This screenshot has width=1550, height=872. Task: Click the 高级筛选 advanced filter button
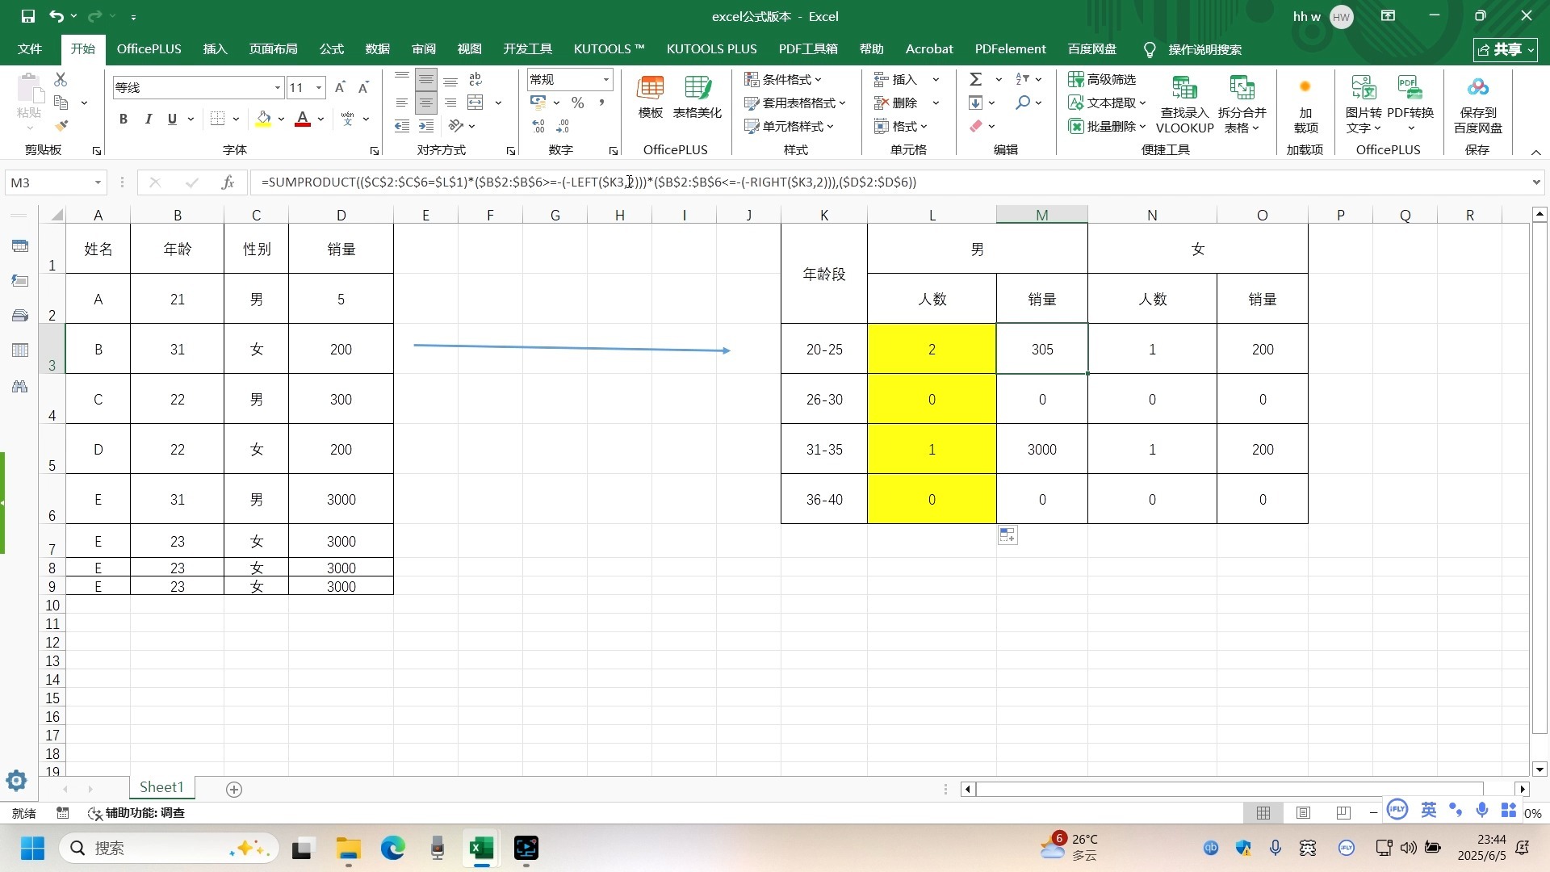[1102, 79]
